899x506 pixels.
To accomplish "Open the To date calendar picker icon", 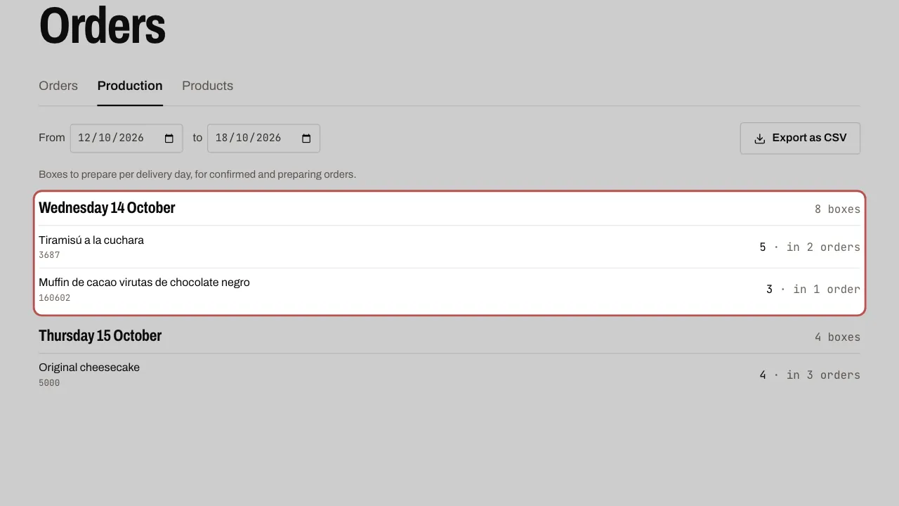I will tap(306, 138).
